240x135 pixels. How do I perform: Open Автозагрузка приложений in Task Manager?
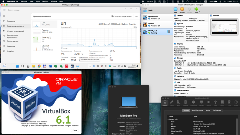click(x=16, y=36)
